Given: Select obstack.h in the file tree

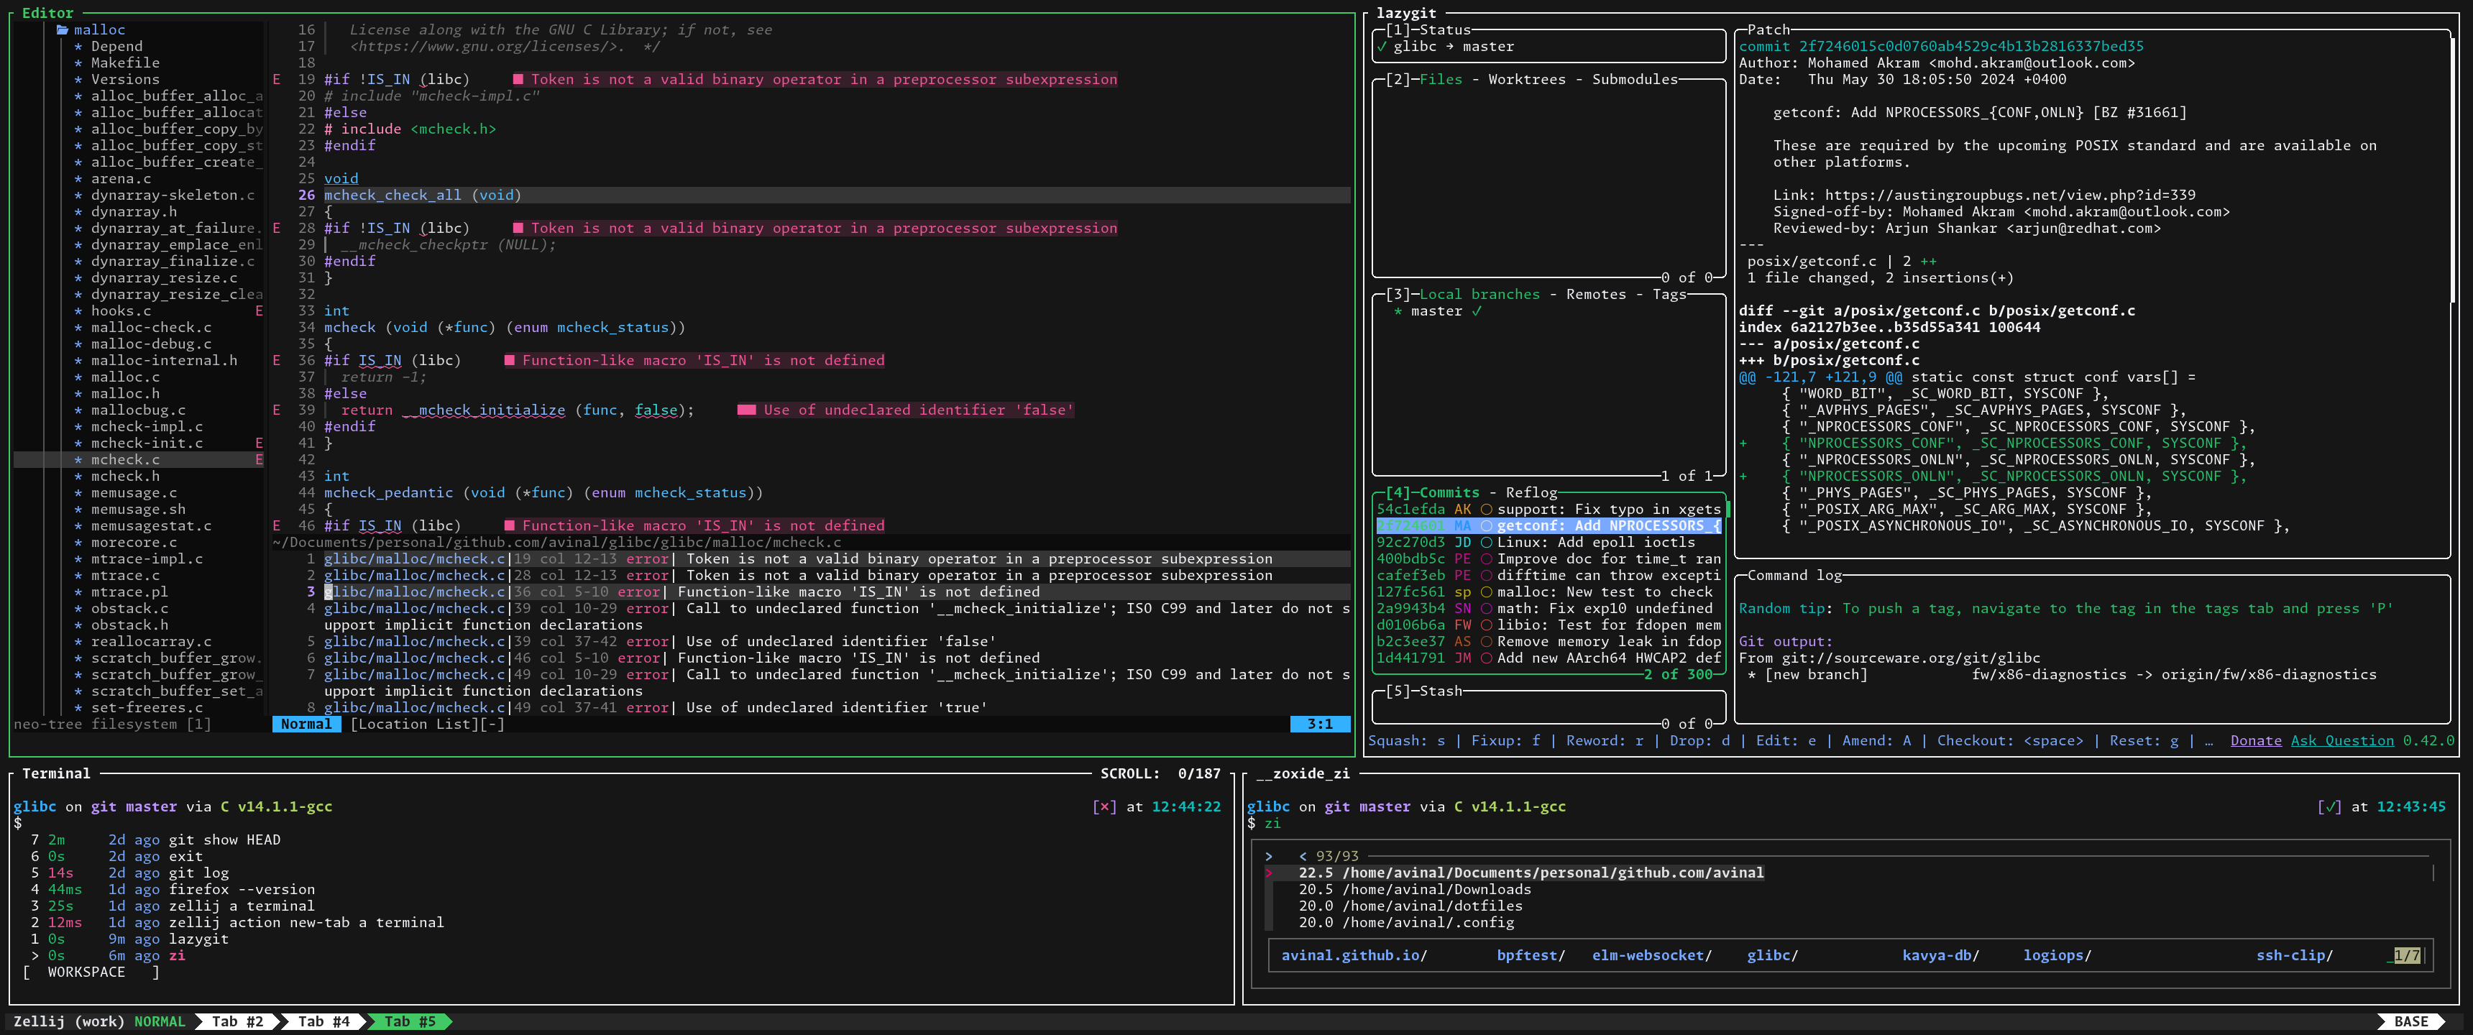Looking at the screenshot, I should 129,625.
